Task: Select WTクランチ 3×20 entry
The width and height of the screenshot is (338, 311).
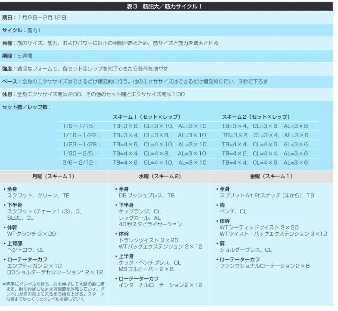Action: [x=31, y=234]
